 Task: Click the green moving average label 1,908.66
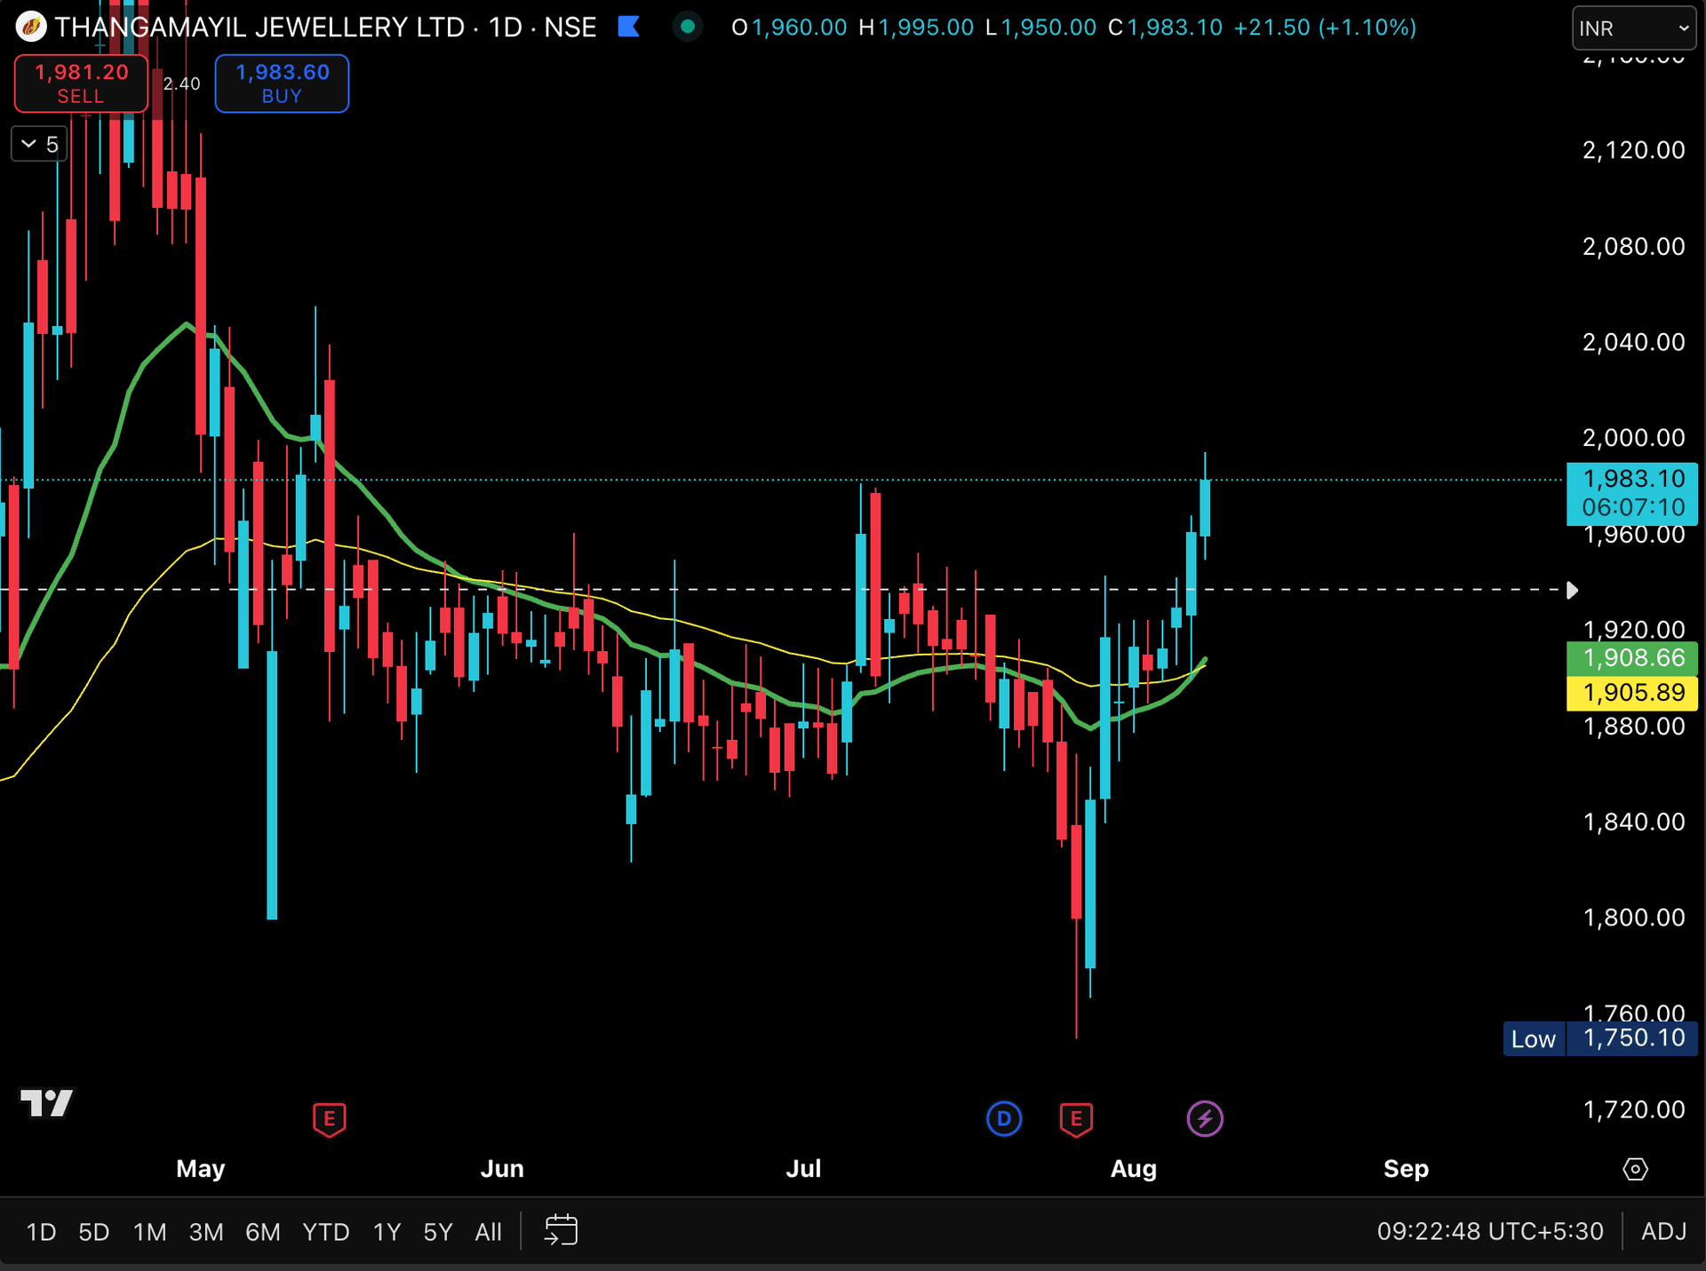[1632, 658]
